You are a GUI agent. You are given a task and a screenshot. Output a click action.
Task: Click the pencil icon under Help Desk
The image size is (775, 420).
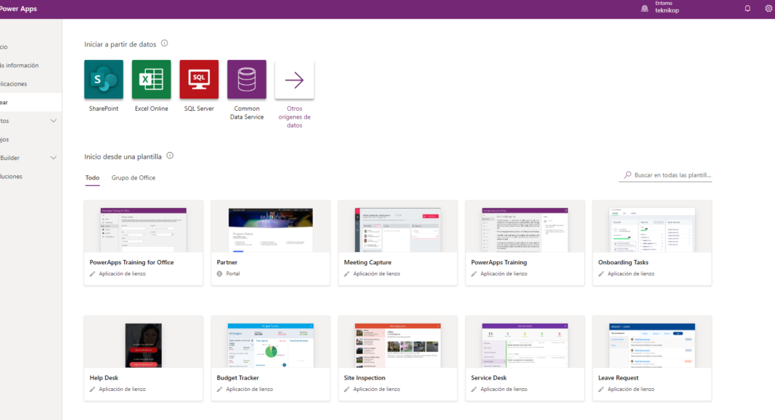pos(92,390)
